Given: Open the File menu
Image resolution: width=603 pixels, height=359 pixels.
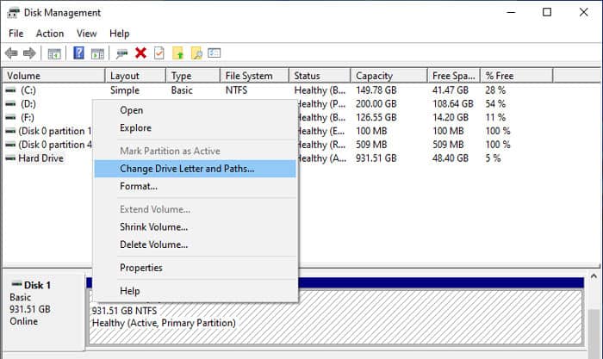Looking at the screenshot, I should [x=16, y=34].
